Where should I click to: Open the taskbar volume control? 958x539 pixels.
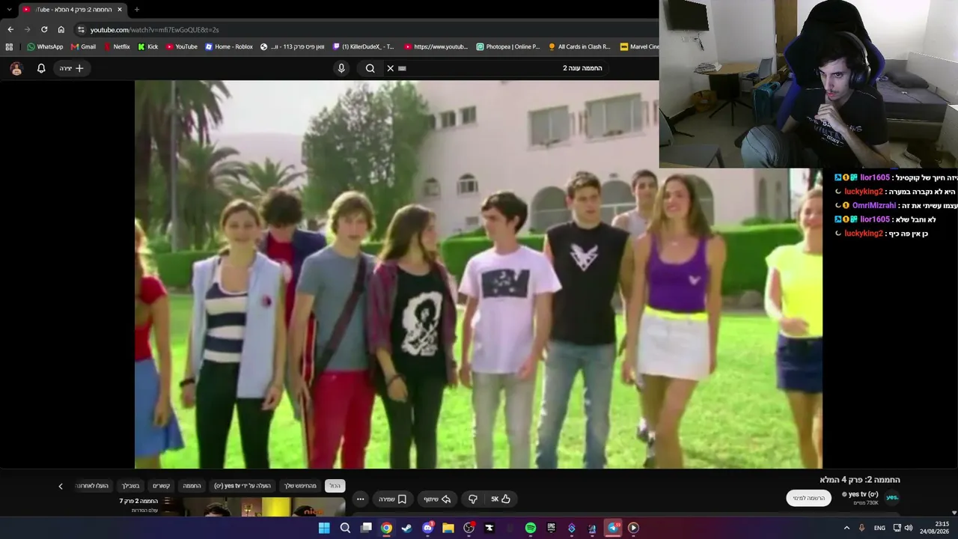[x=909, y=528]
